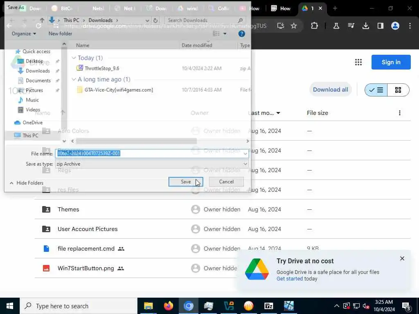Image resolution: width=419 pixels, height=314 pixels.
Task: Open the Drive column more options menu
Action: coord(399,113)
